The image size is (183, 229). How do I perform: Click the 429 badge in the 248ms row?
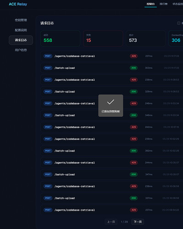point(133,103)
